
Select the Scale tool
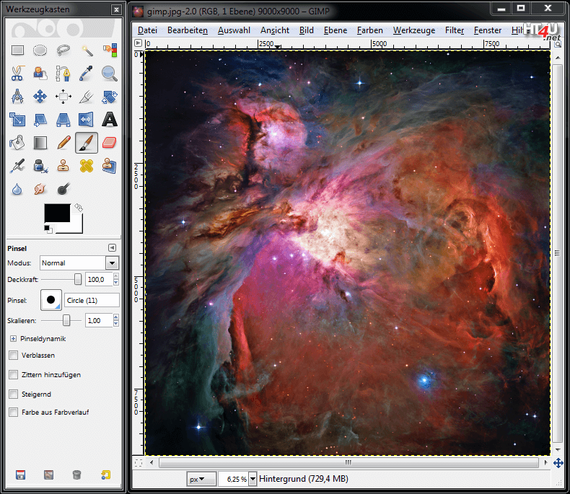[17, 120]
